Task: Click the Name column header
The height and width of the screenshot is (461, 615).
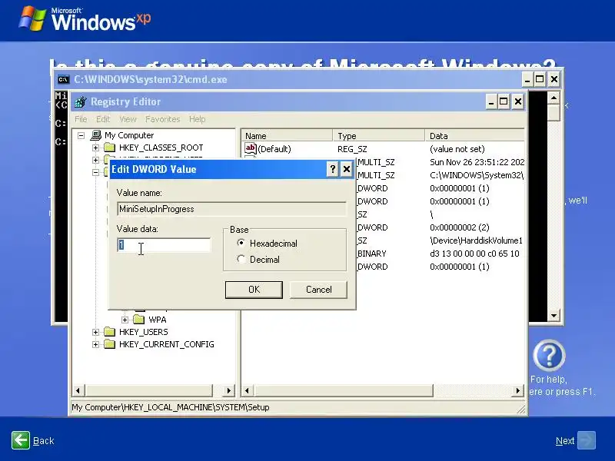Action: pyautogui.click(x=287, y=136)
